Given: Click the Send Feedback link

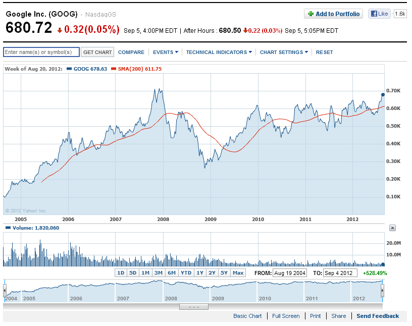Looking at the screenshot, I should (378, 316).
